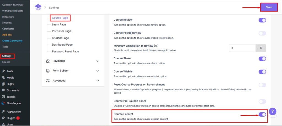Enable the Course Pre-Launch Timer toggle

[x=262, y=102]
